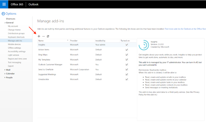
Task: Open Accessibility settings
Action: tap(17, 51)
